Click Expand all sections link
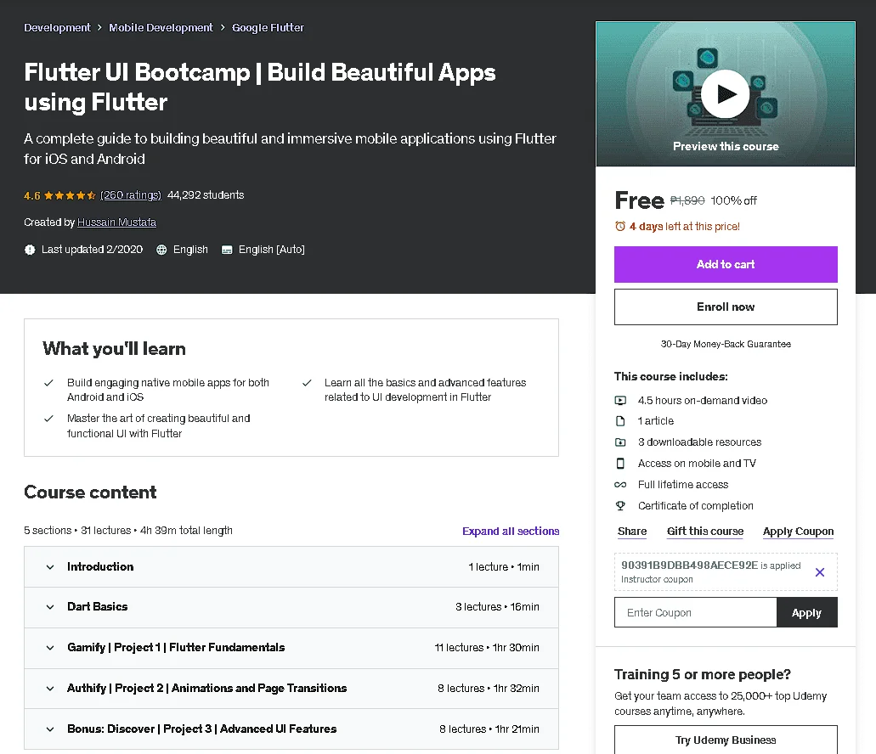This screenshot has height=754, width=876. coord(511,531)
